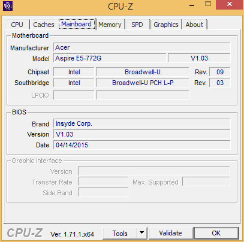Click the Chipset Broadwell-U field
Image resolution: width=244 pixels, height=242 pixels.
[x=143, y=72]
